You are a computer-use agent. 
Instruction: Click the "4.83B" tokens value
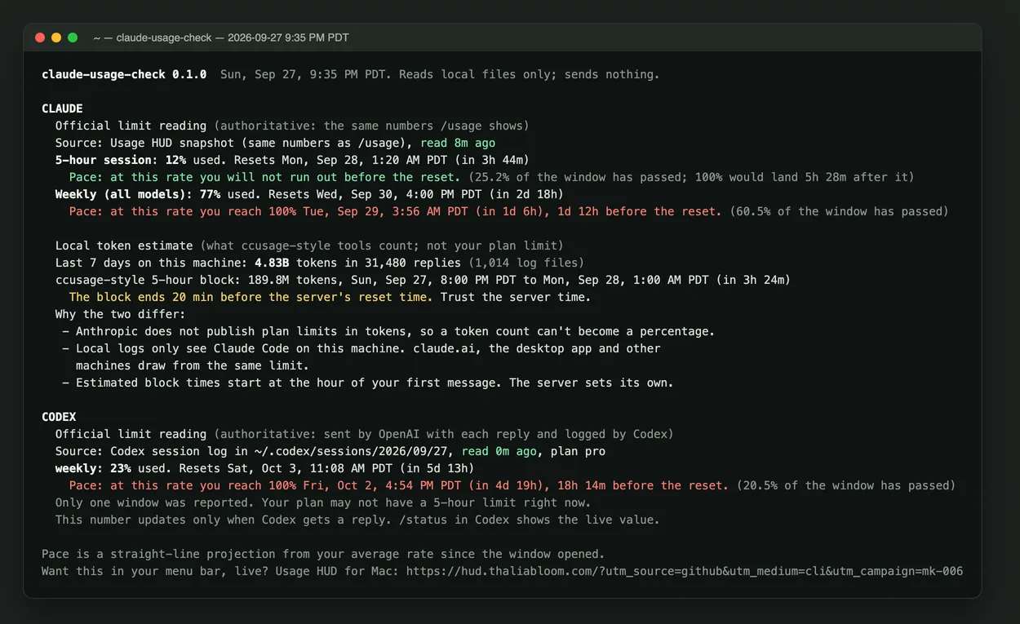tap(272, 263)
